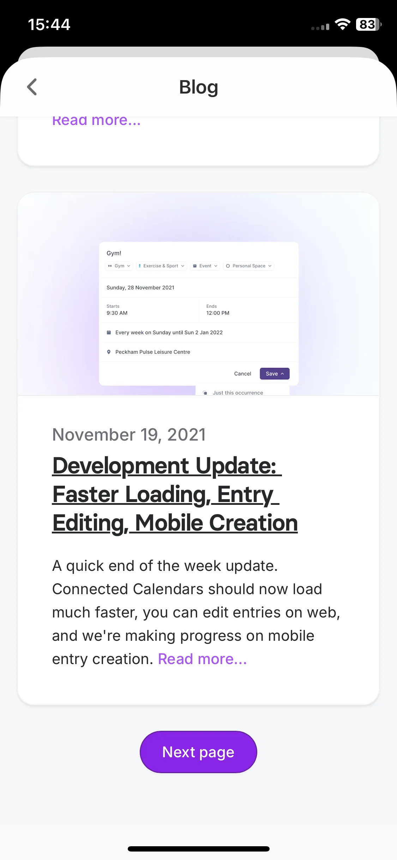Open the Development Update blog post title
The image size is (397, 860).
175,494
